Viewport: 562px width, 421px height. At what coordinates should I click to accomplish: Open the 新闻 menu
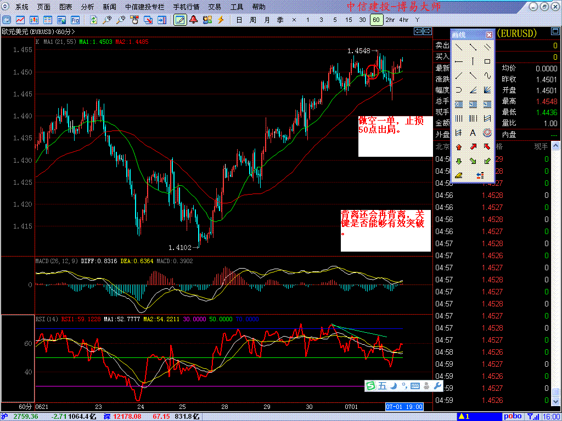coord(109,7)
